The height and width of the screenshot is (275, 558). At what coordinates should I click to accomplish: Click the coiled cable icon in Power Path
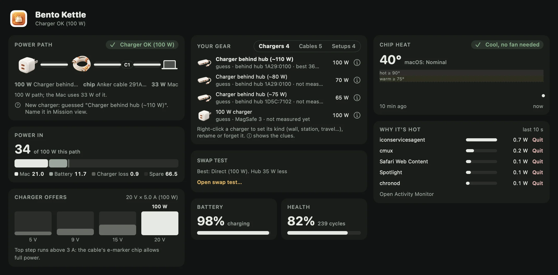[x=81, y=64]
